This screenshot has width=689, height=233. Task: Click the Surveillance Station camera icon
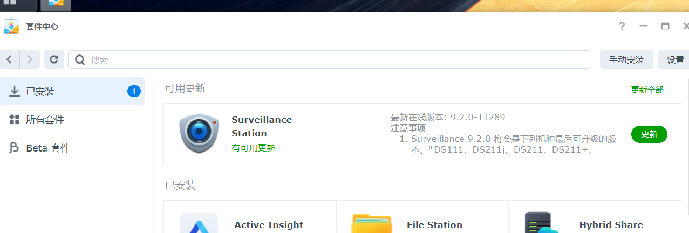point(199,133)
